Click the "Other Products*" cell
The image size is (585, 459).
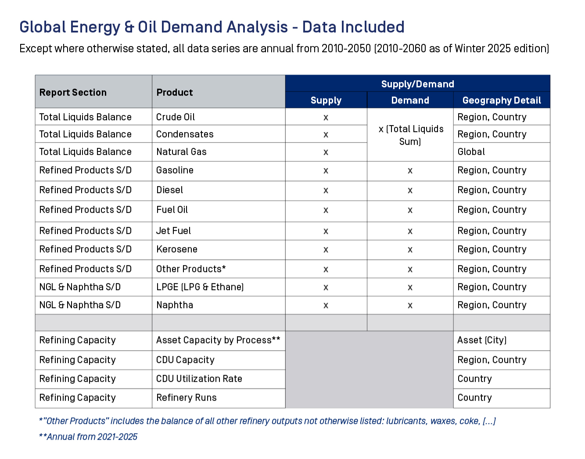(x=191, y=269)
